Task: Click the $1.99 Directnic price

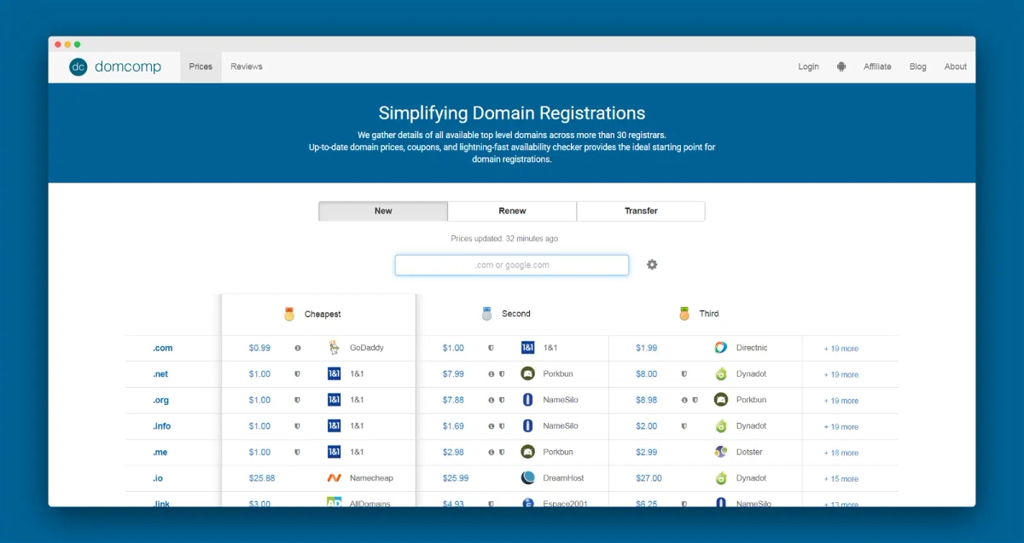Action: pyautogui.click(x=647, y=348)
